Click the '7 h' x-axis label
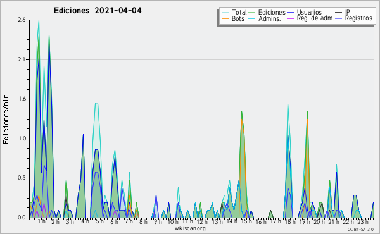 tap(129, 221)
